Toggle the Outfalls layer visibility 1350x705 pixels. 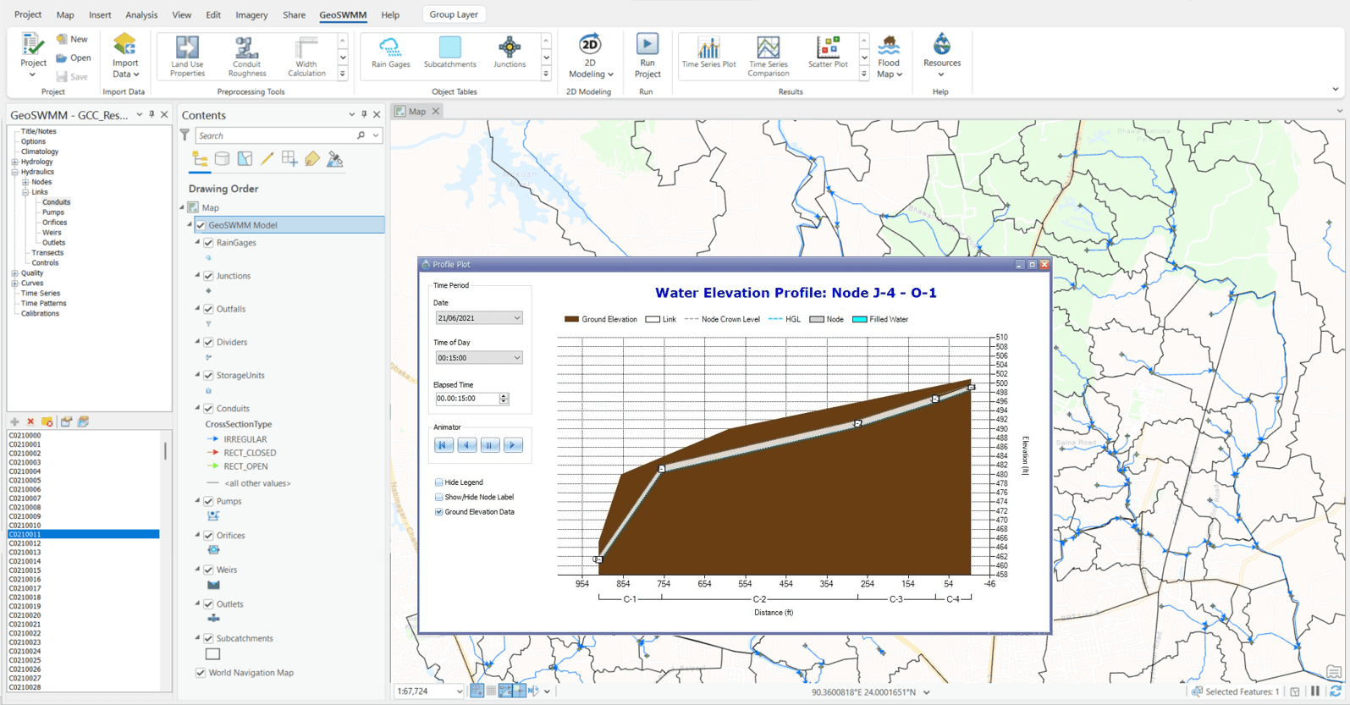click(208, 309)
